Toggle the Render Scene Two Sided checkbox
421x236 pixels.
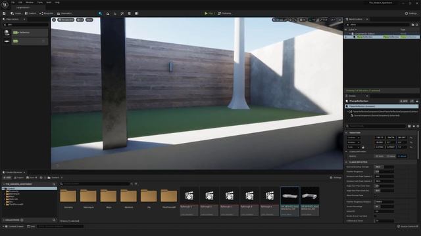click(376, 216)
